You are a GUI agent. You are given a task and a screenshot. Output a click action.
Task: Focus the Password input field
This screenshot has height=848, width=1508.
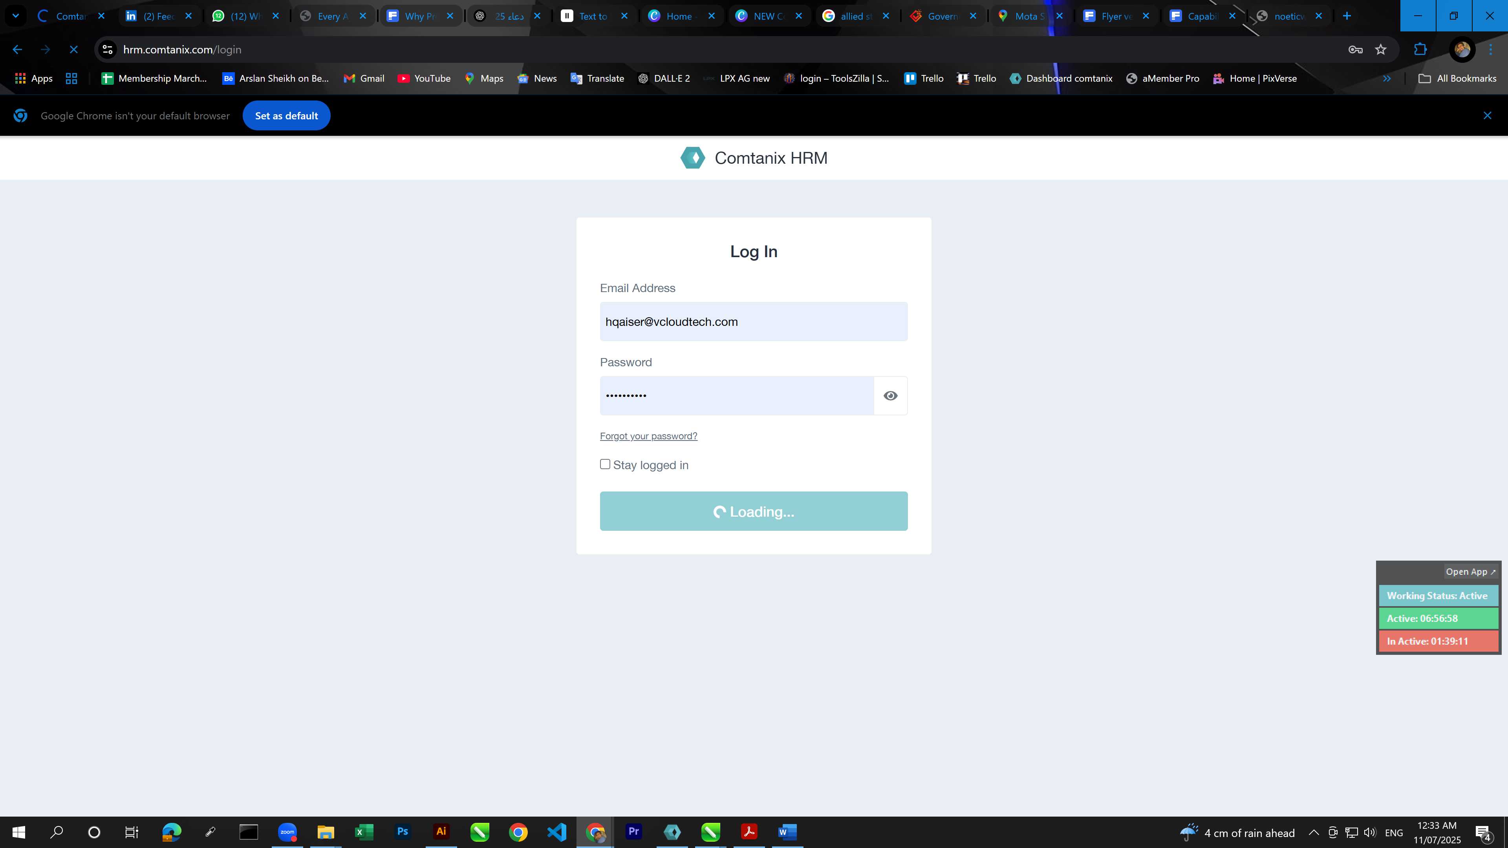(x=736, y=396)
